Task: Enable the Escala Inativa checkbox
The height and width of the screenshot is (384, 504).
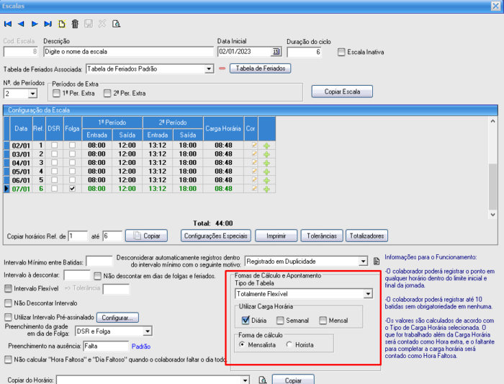Action: [342, 52]
